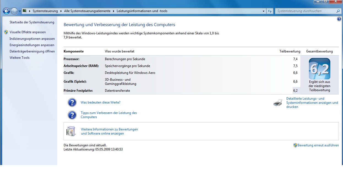This screenshot has height=173, width=343.
Task: Expand the arrow after Systemsteuerung breadcrumb
Action: (61, 11)
